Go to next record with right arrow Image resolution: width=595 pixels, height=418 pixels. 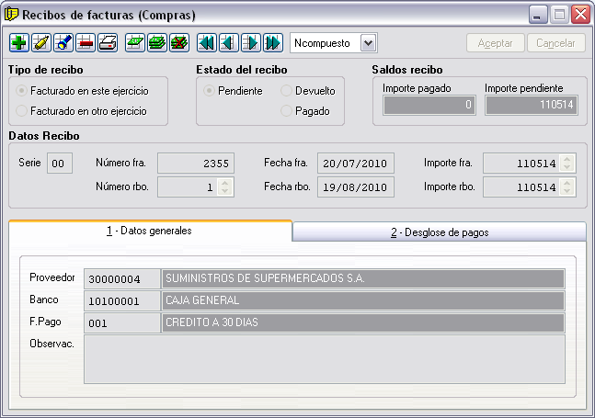click(x=251, y=43)
